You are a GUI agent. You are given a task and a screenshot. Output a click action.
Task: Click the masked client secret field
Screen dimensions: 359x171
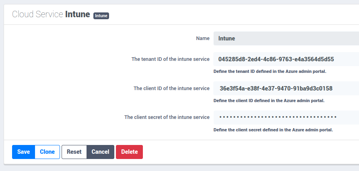tap(286, 117)
